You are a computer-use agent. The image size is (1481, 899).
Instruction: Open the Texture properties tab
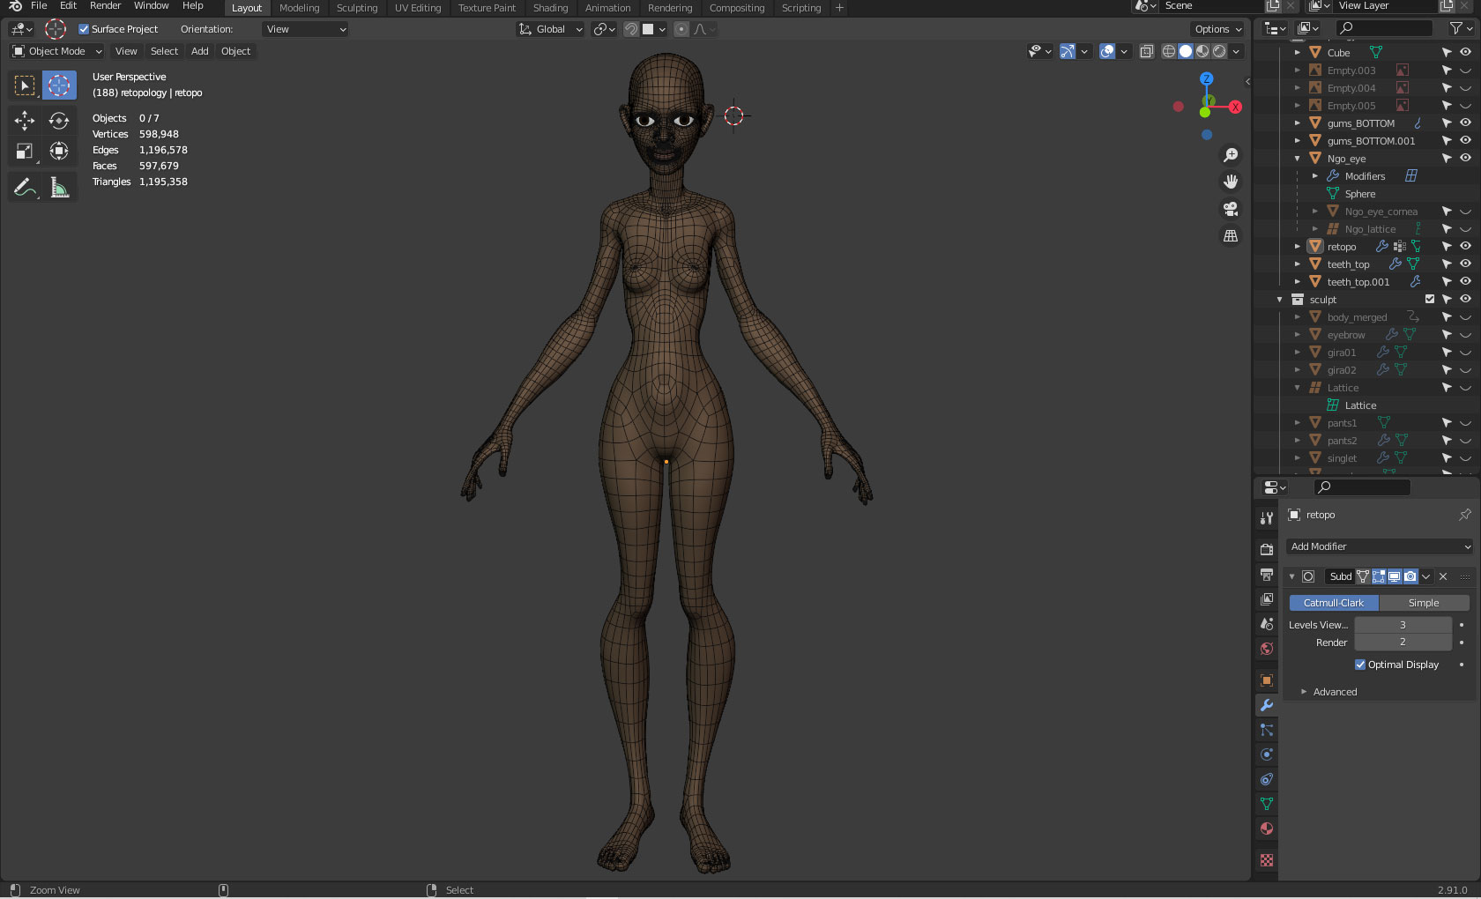pos(1267,860)
